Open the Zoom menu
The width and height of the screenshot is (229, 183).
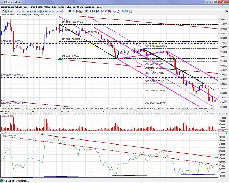(80, 7)
